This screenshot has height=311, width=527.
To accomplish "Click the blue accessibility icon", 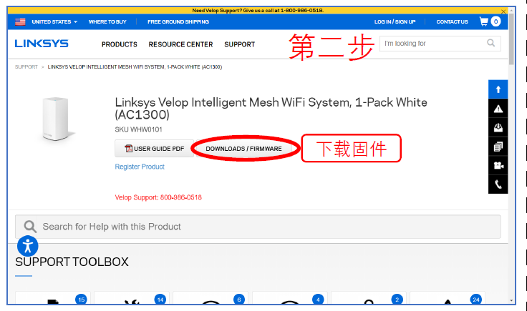I will click(28, 247).
